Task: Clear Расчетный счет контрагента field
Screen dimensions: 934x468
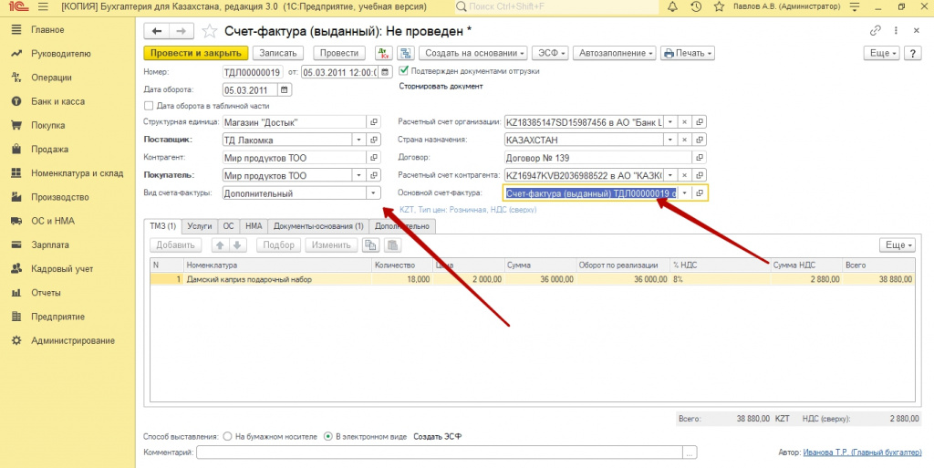Action: 685,176
